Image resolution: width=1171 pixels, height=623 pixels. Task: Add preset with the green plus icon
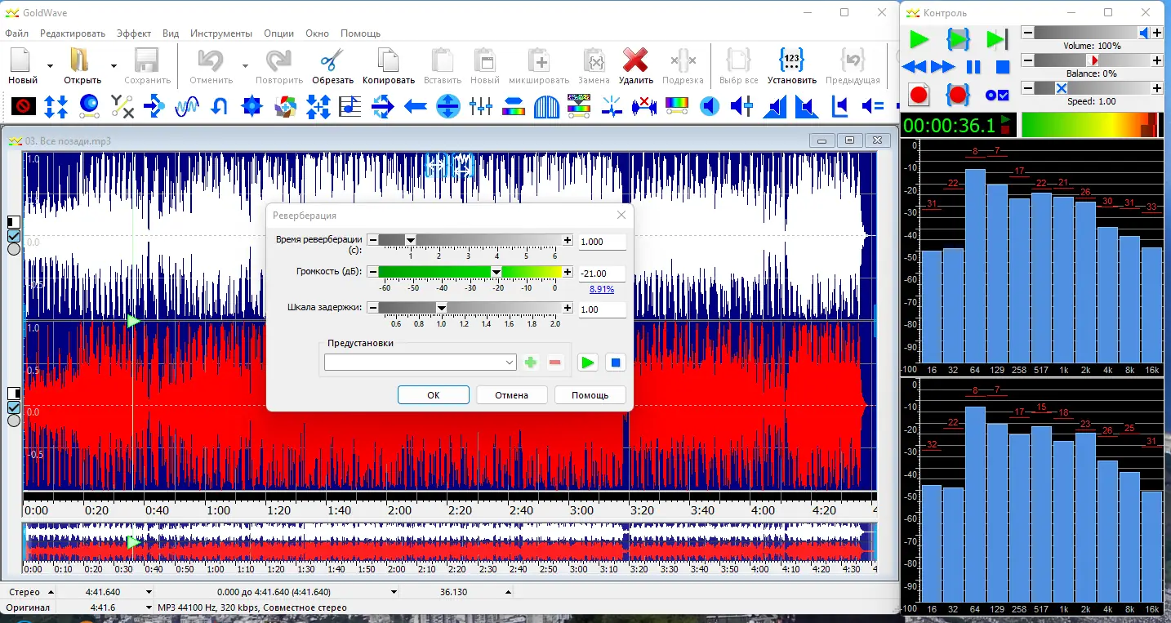click(531, 363)
